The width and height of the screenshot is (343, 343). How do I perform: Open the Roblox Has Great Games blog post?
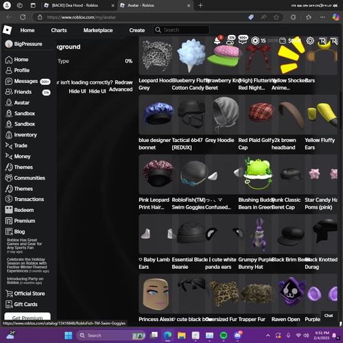tap(24, 246)
